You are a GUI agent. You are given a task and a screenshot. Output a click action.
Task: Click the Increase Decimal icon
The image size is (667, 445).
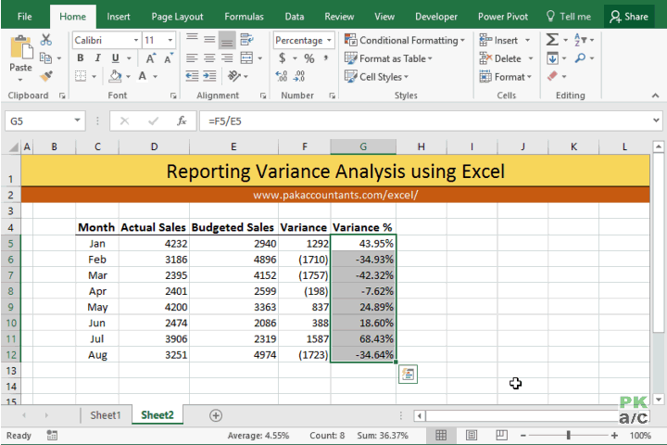[x=282, y=76]
